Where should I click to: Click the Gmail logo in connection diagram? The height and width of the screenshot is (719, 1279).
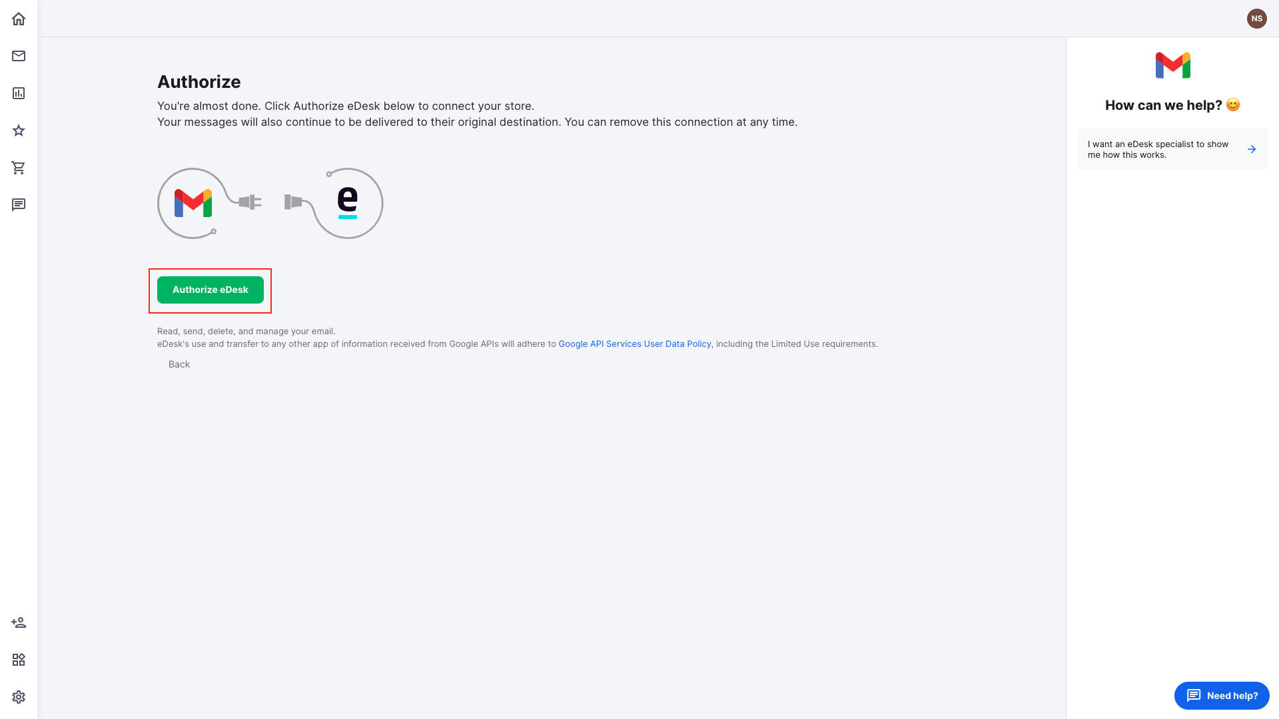coord(193,203)
